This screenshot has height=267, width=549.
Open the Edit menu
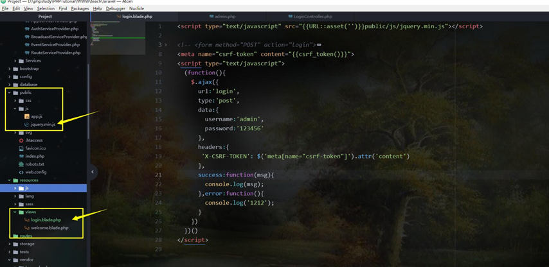tap(16, 8)
